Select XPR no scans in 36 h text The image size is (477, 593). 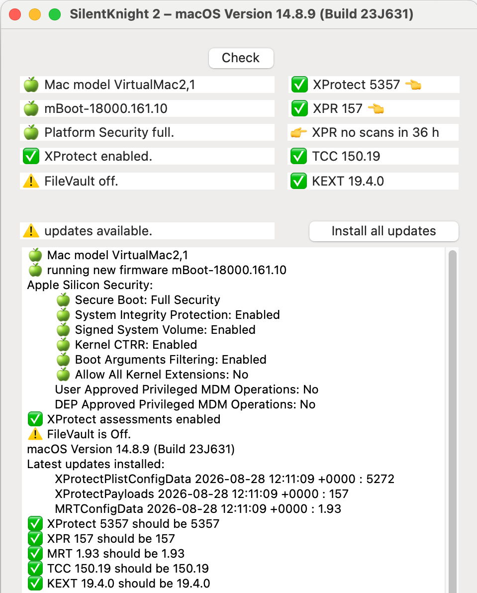click(x=376, y=132)
